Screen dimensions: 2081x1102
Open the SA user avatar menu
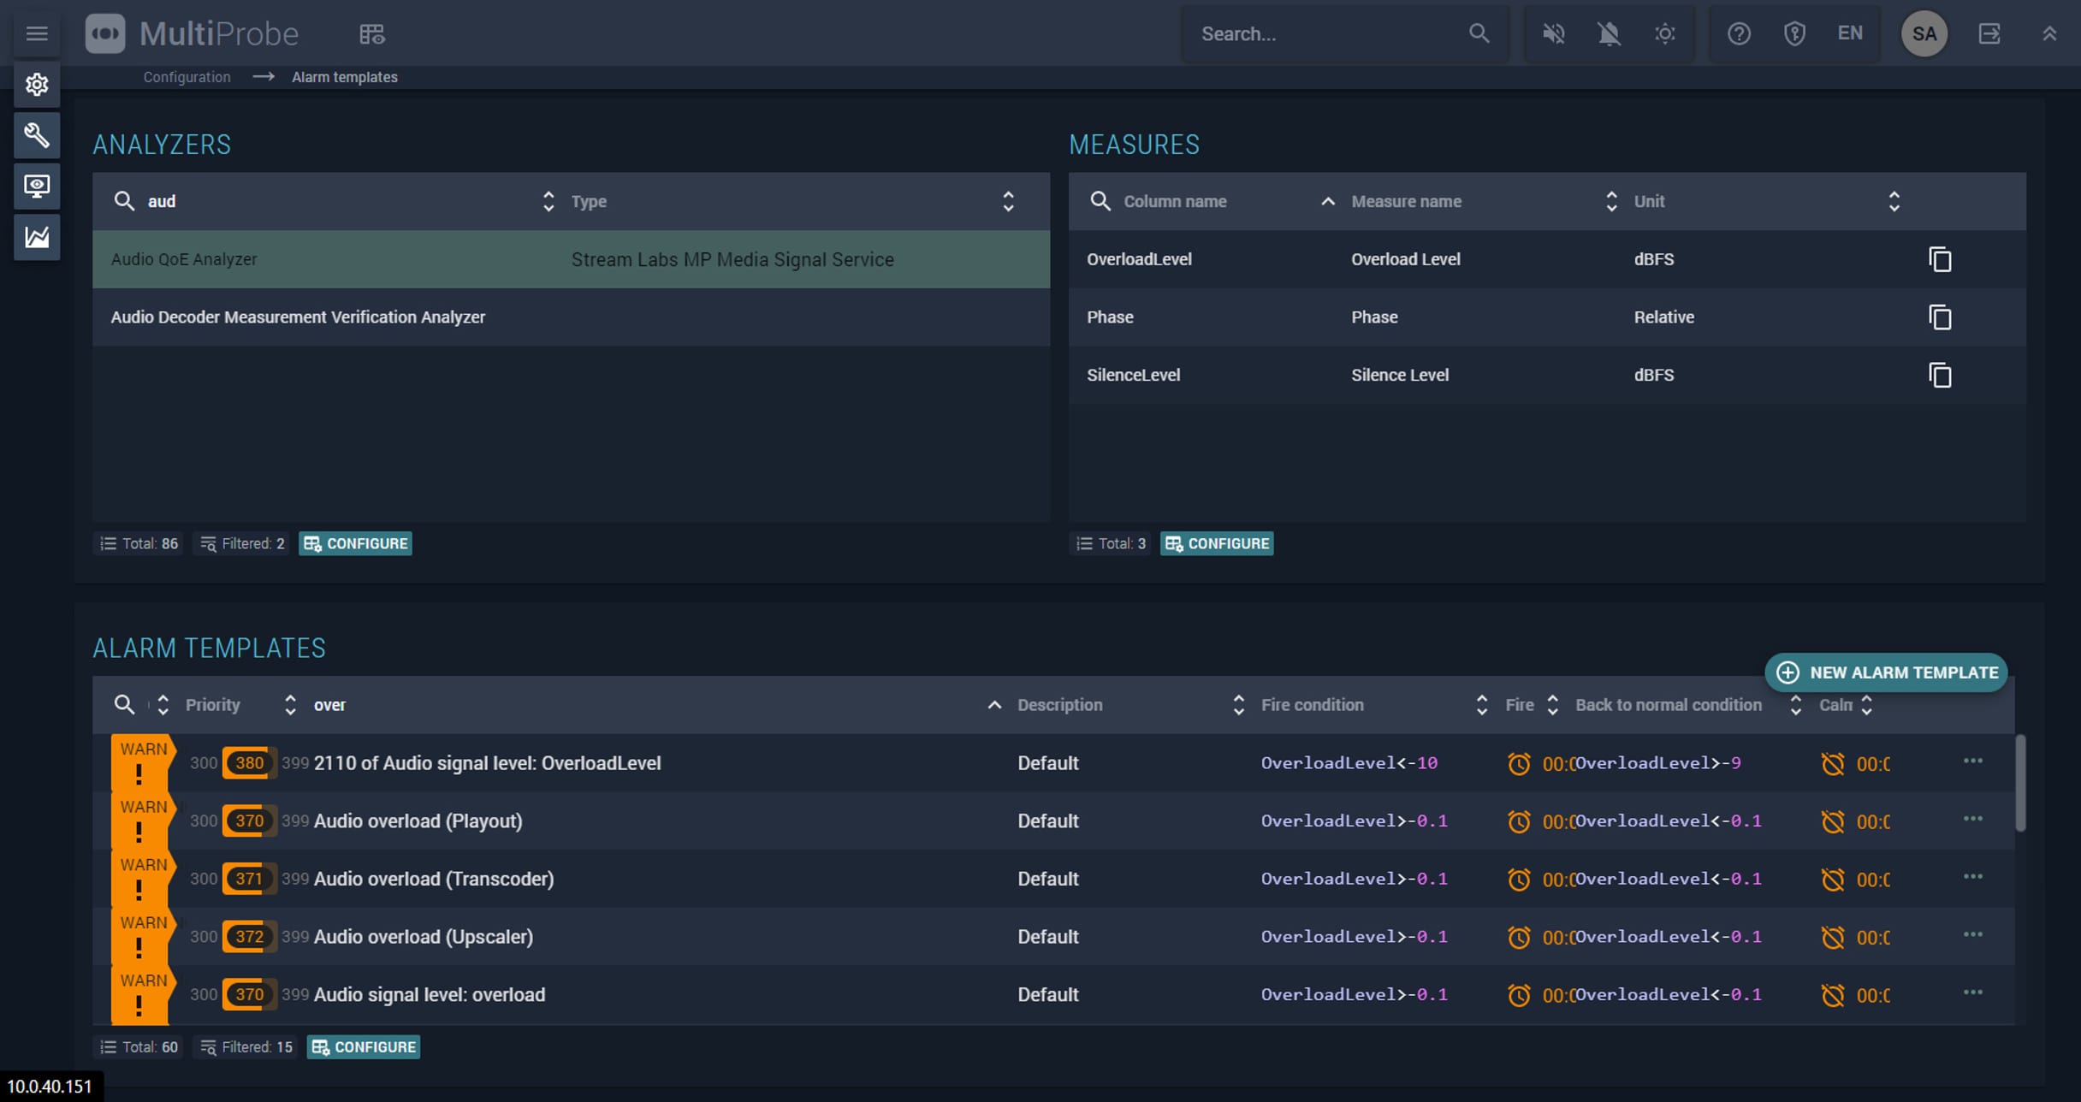pos(1924,33)
